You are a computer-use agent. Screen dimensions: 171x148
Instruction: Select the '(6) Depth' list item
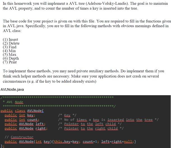pos(11,58)
